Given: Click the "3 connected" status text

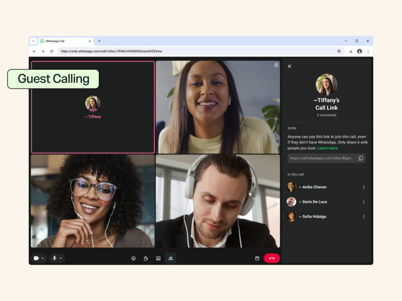Looking at the screenshot, I should click(x=326, y=115).
